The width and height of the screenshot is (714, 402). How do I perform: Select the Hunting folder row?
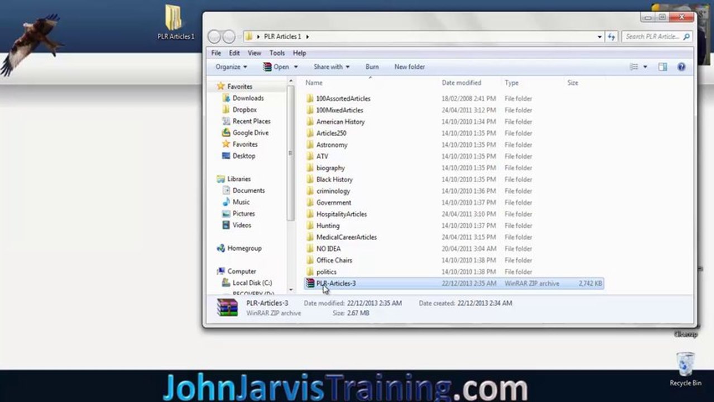click(x=453, y=226)
